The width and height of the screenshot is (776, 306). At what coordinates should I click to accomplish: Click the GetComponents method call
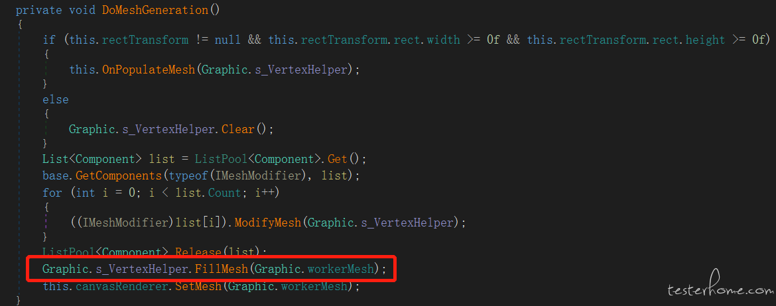(x=122, y=174)
